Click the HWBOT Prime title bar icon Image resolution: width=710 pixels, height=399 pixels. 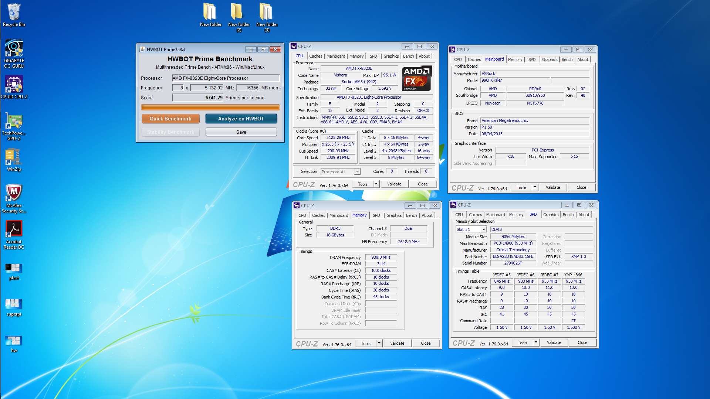pos(142,49)
